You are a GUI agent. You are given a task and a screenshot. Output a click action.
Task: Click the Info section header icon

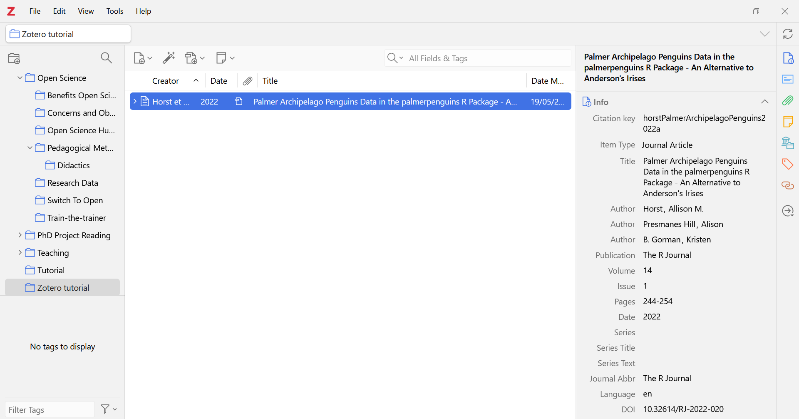(587, 102)
